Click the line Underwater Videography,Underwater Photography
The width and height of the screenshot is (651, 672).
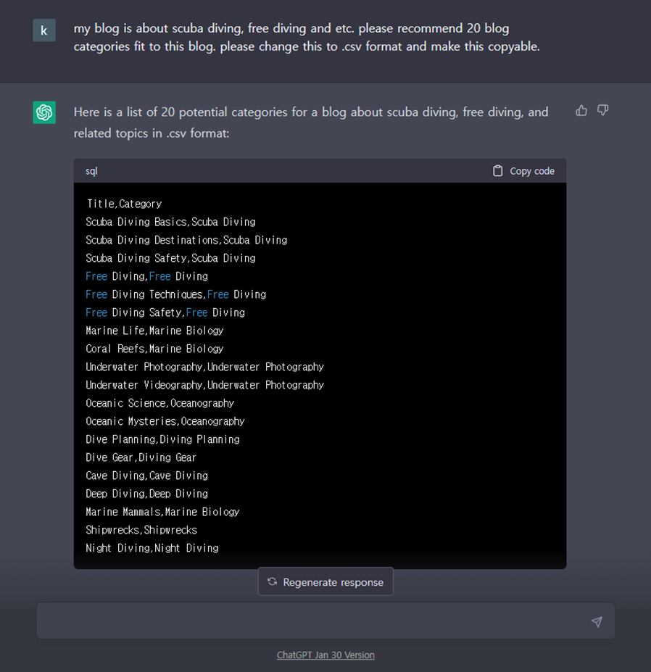coord(205,385)
